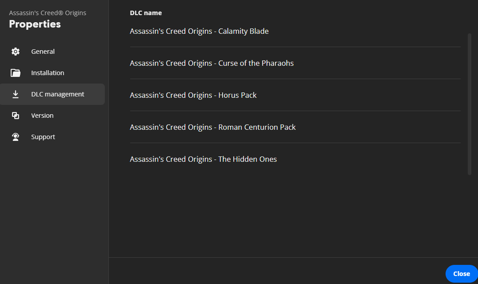478x284 pixels.
Task: Click the DLC management download icon
Action: tap(16, 94)
